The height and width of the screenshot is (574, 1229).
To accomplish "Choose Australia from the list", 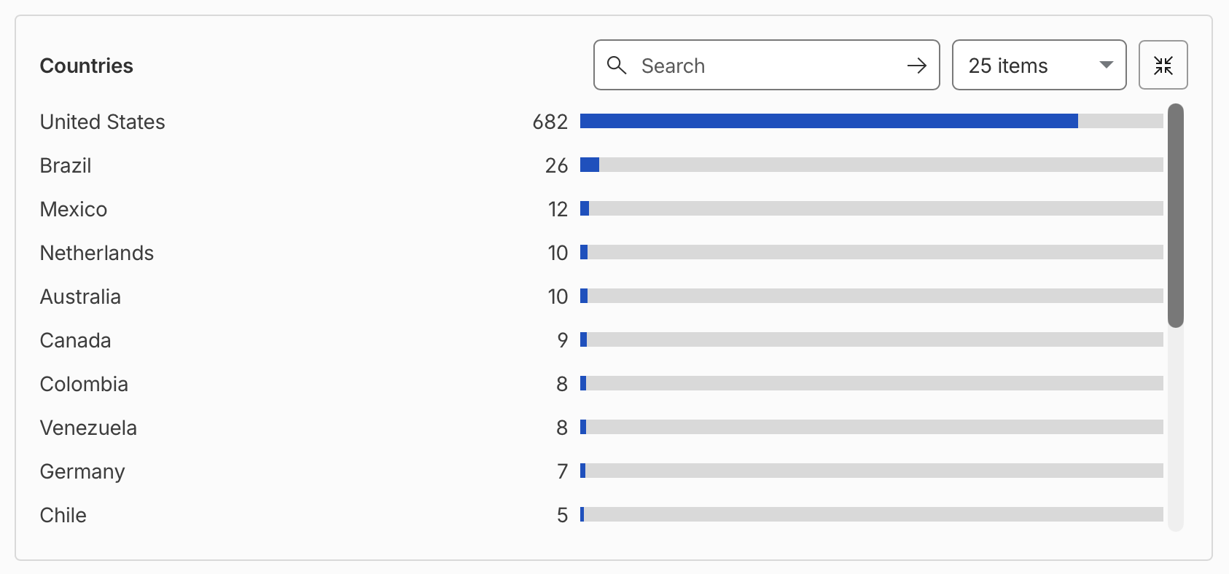I will point(80,296).
